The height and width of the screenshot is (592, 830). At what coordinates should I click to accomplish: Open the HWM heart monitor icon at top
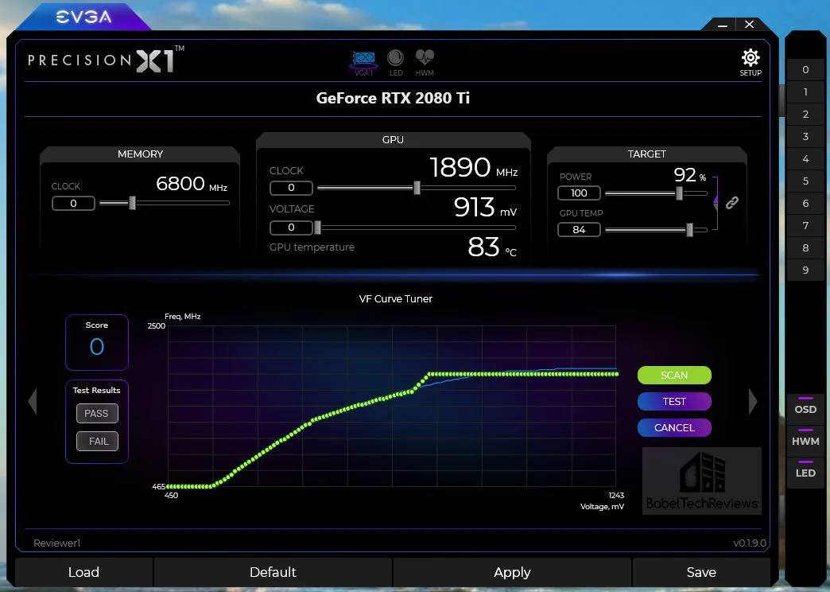[x=425, y=63]
